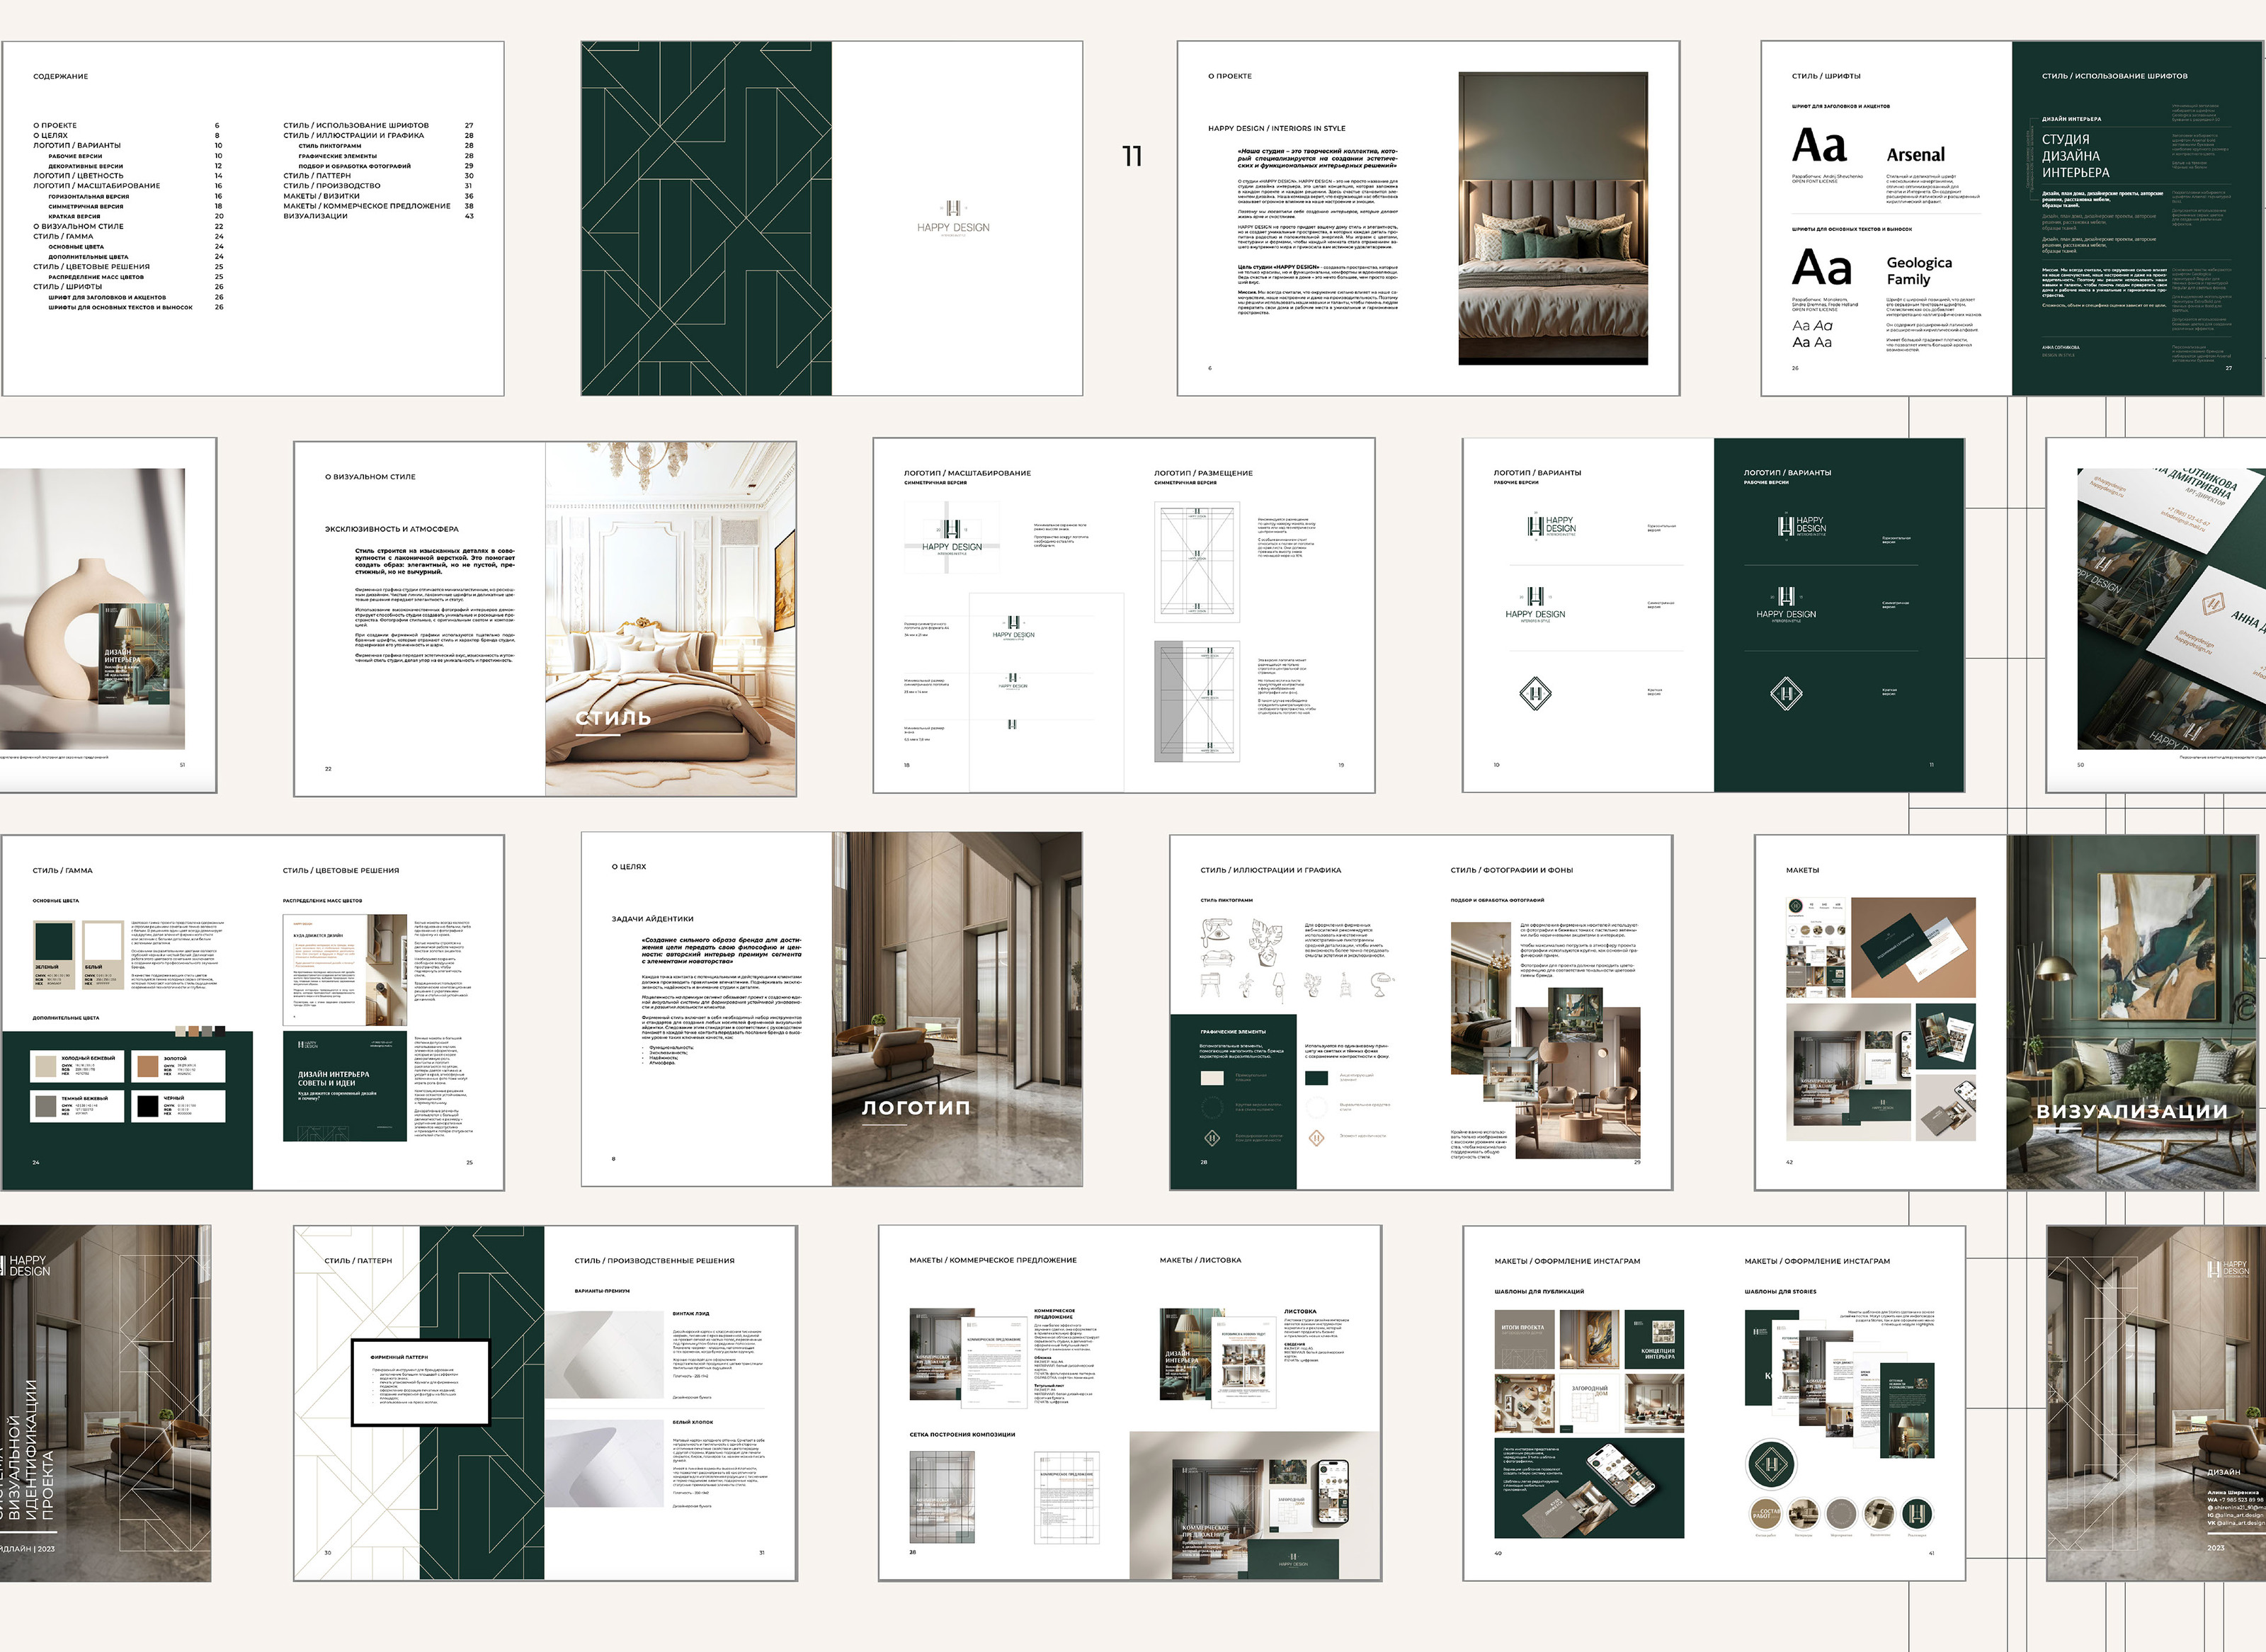
Task: Click the Черный black color swatch
Action: (148, 1106)
